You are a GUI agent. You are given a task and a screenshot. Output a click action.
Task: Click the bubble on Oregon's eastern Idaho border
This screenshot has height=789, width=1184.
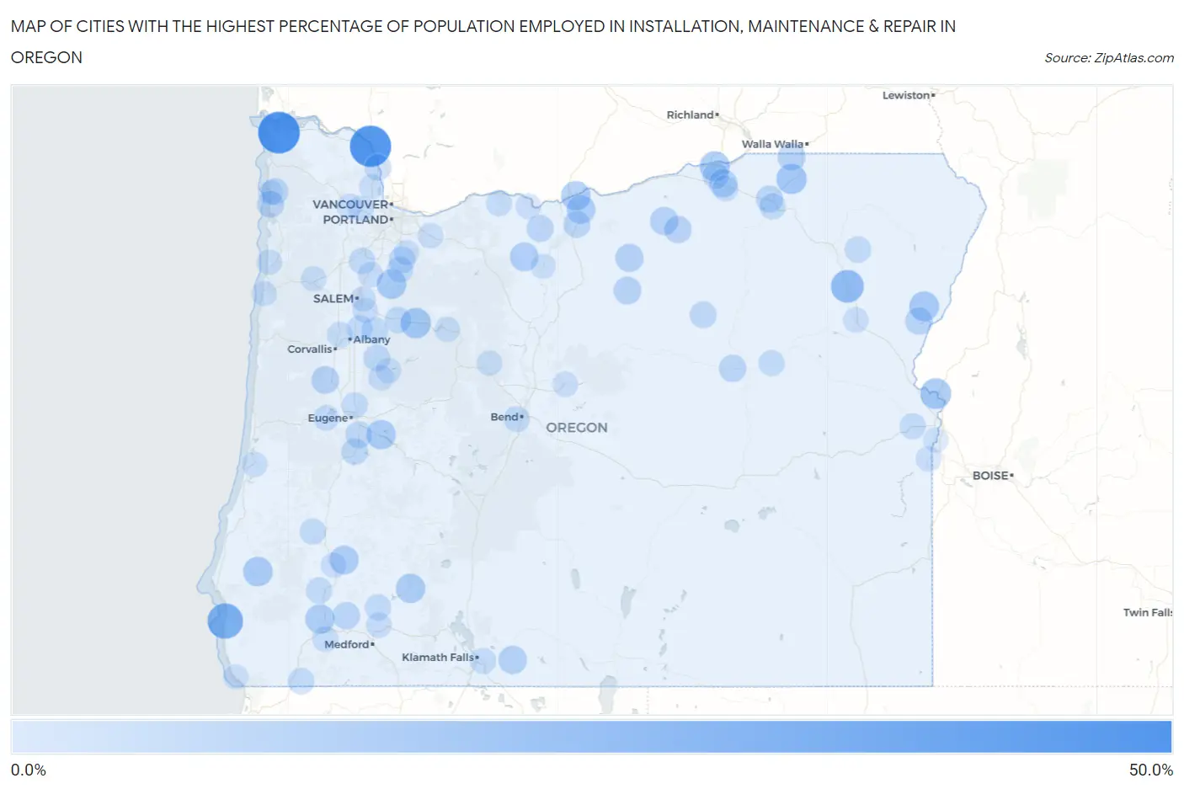pyautogui.click(x=936, y=393)
